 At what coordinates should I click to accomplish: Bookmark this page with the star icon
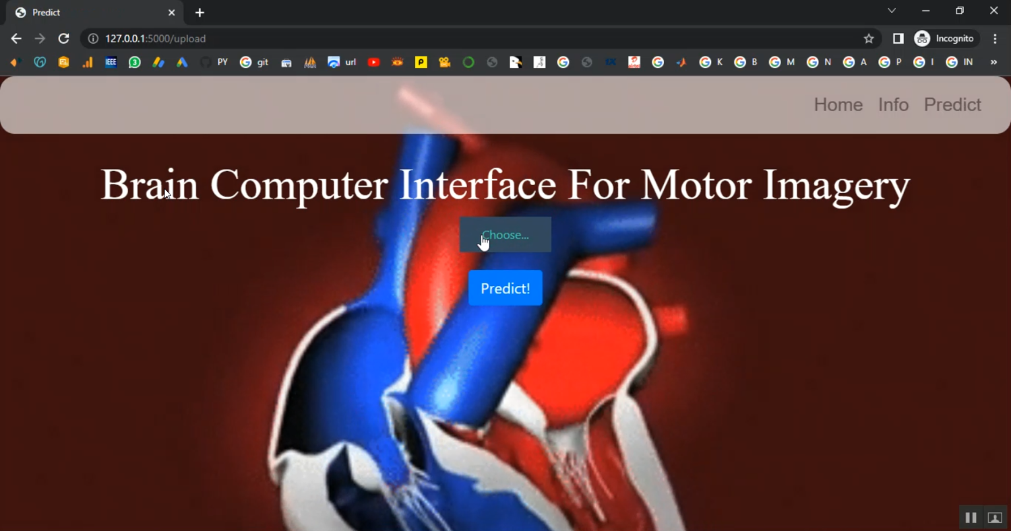869,38
